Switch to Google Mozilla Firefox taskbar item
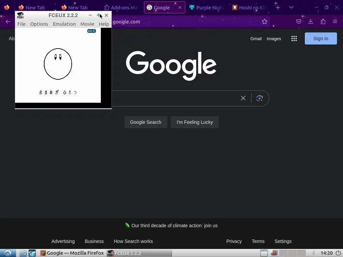Screen dimensions: 343x257 [x=72, y=253]
